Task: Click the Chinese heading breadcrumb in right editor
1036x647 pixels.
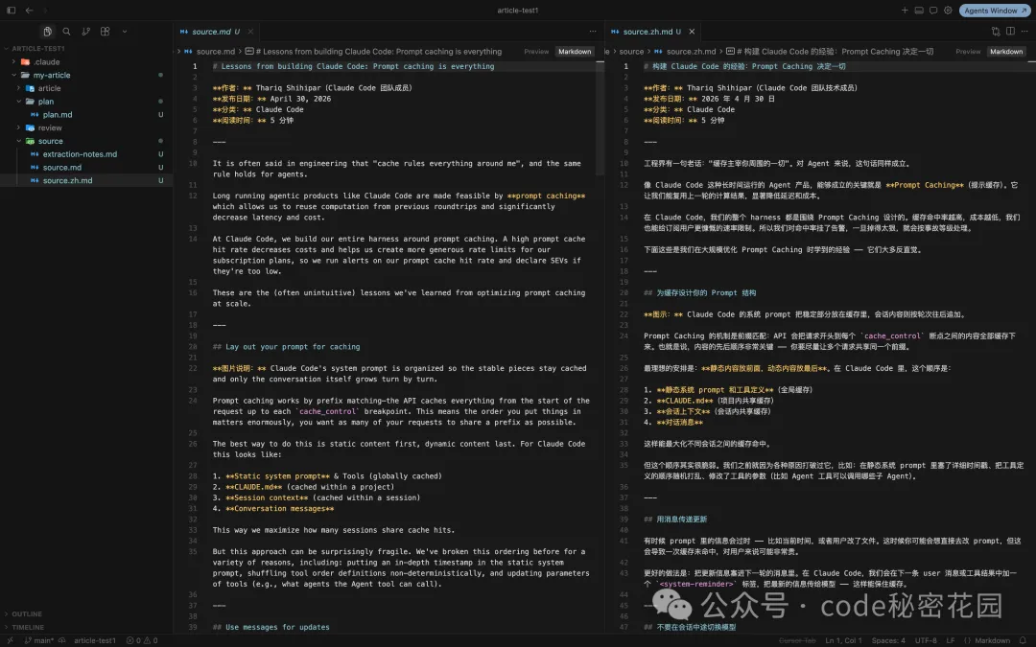Action: (830, 52)
